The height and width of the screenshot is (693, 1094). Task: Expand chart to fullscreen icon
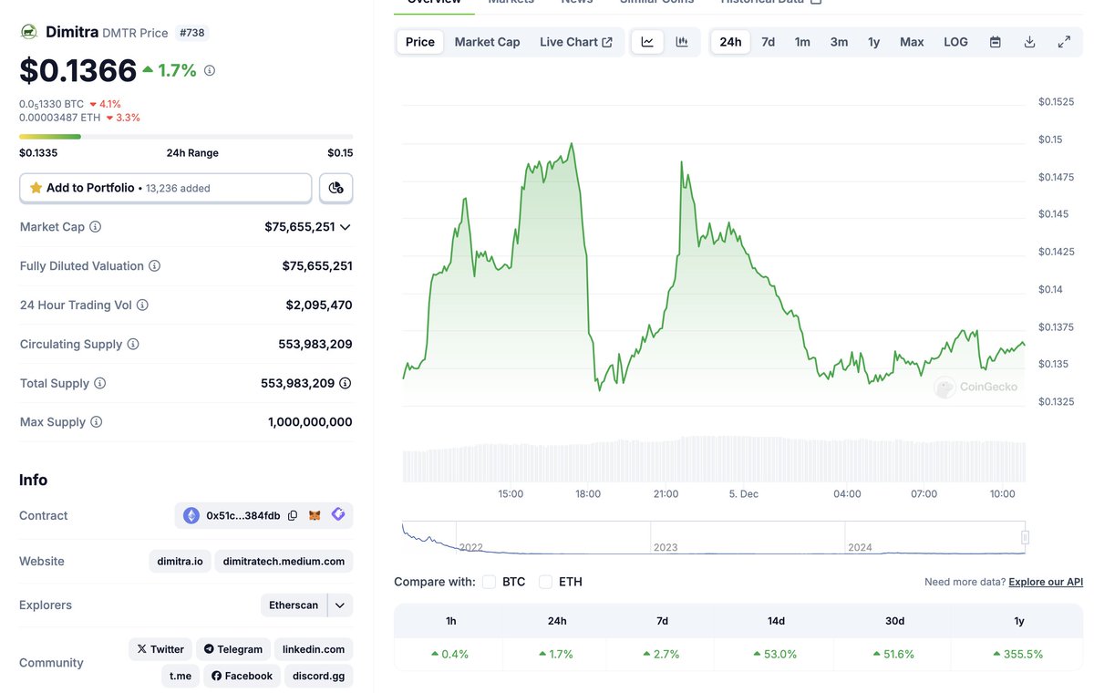coord(1064,42)
